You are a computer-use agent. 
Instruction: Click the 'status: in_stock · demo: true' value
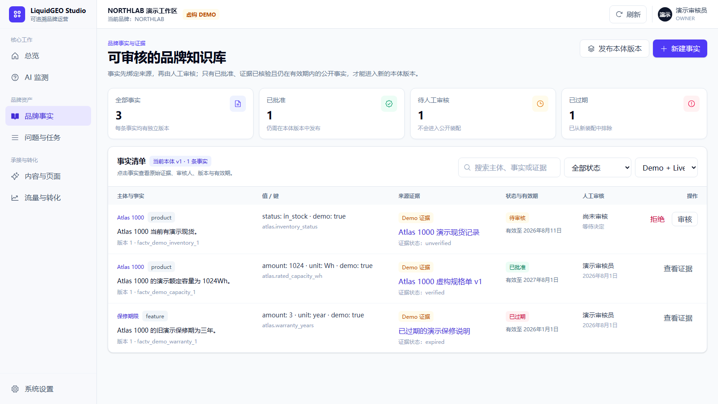click(304, 216)
